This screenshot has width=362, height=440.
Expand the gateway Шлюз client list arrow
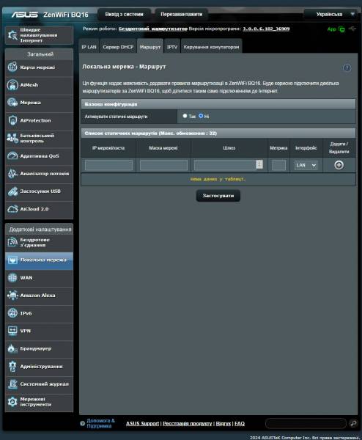point(259,164)
